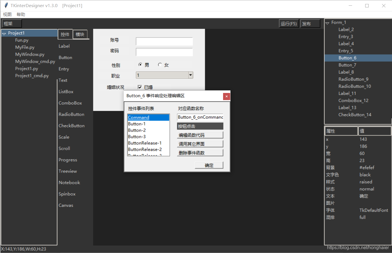The image size is (392, 253).
Task: Click the 编辑函数代码 button
Action: tap(200, 135)
